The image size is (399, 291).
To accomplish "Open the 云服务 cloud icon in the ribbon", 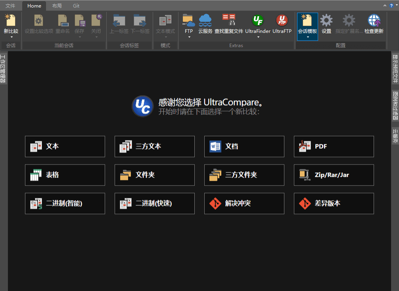I will [205, 20].
